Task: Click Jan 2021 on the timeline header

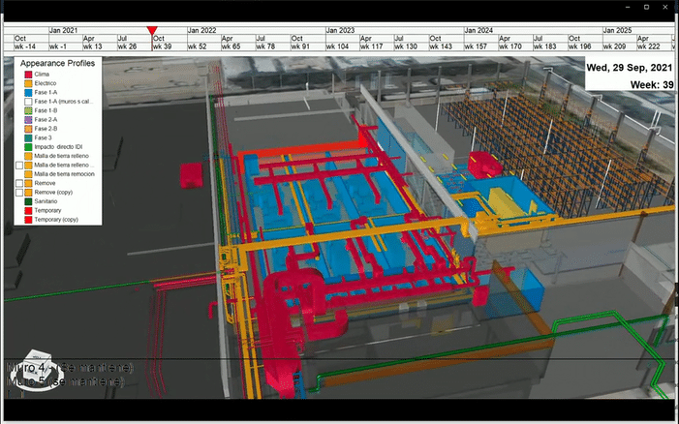Action: [x=63, y=30]
